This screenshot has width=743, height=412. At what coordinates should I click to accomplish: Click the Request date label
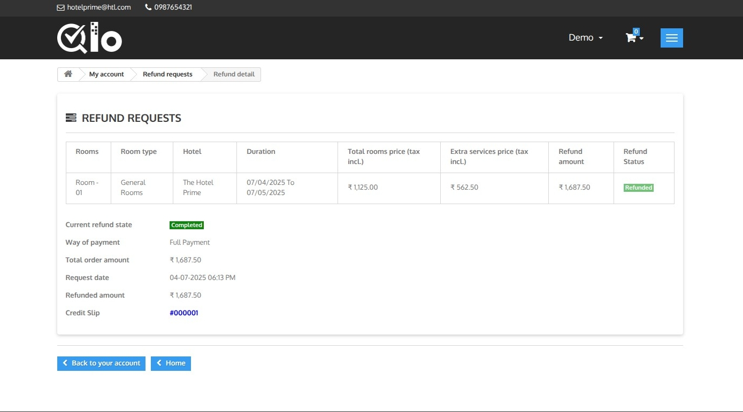87,278
